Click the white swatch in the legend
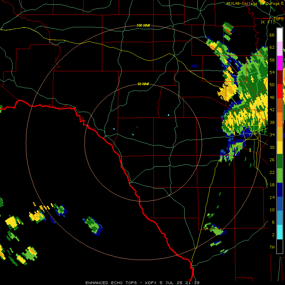The height and width of the screenshot is (285, 285). point(280,35)
